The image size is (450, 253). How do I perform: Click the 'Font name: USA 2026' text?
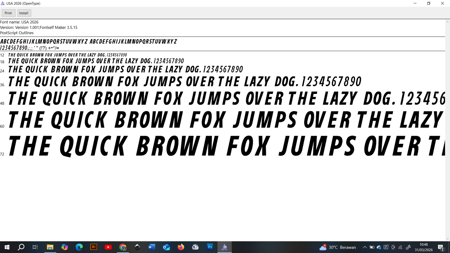(19, 22)
